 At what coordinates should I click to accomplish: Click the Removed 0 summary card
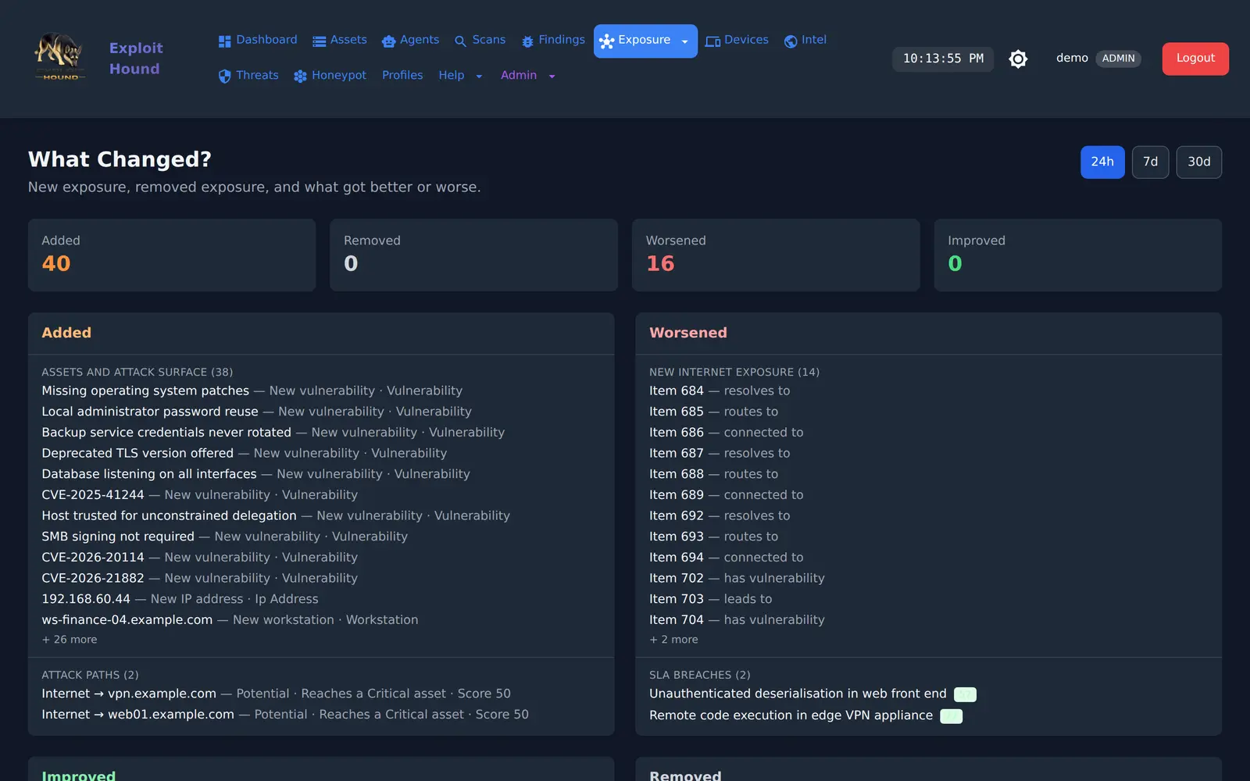coord(473,255)
